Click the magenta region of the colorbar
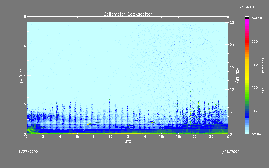Screen dimensions: 269x168 click(247, 23)
